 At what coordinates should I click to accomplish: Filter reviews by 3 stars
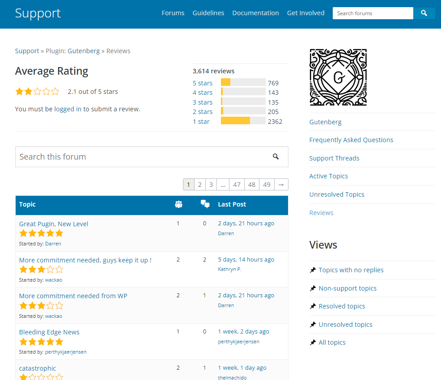[203, 102]
